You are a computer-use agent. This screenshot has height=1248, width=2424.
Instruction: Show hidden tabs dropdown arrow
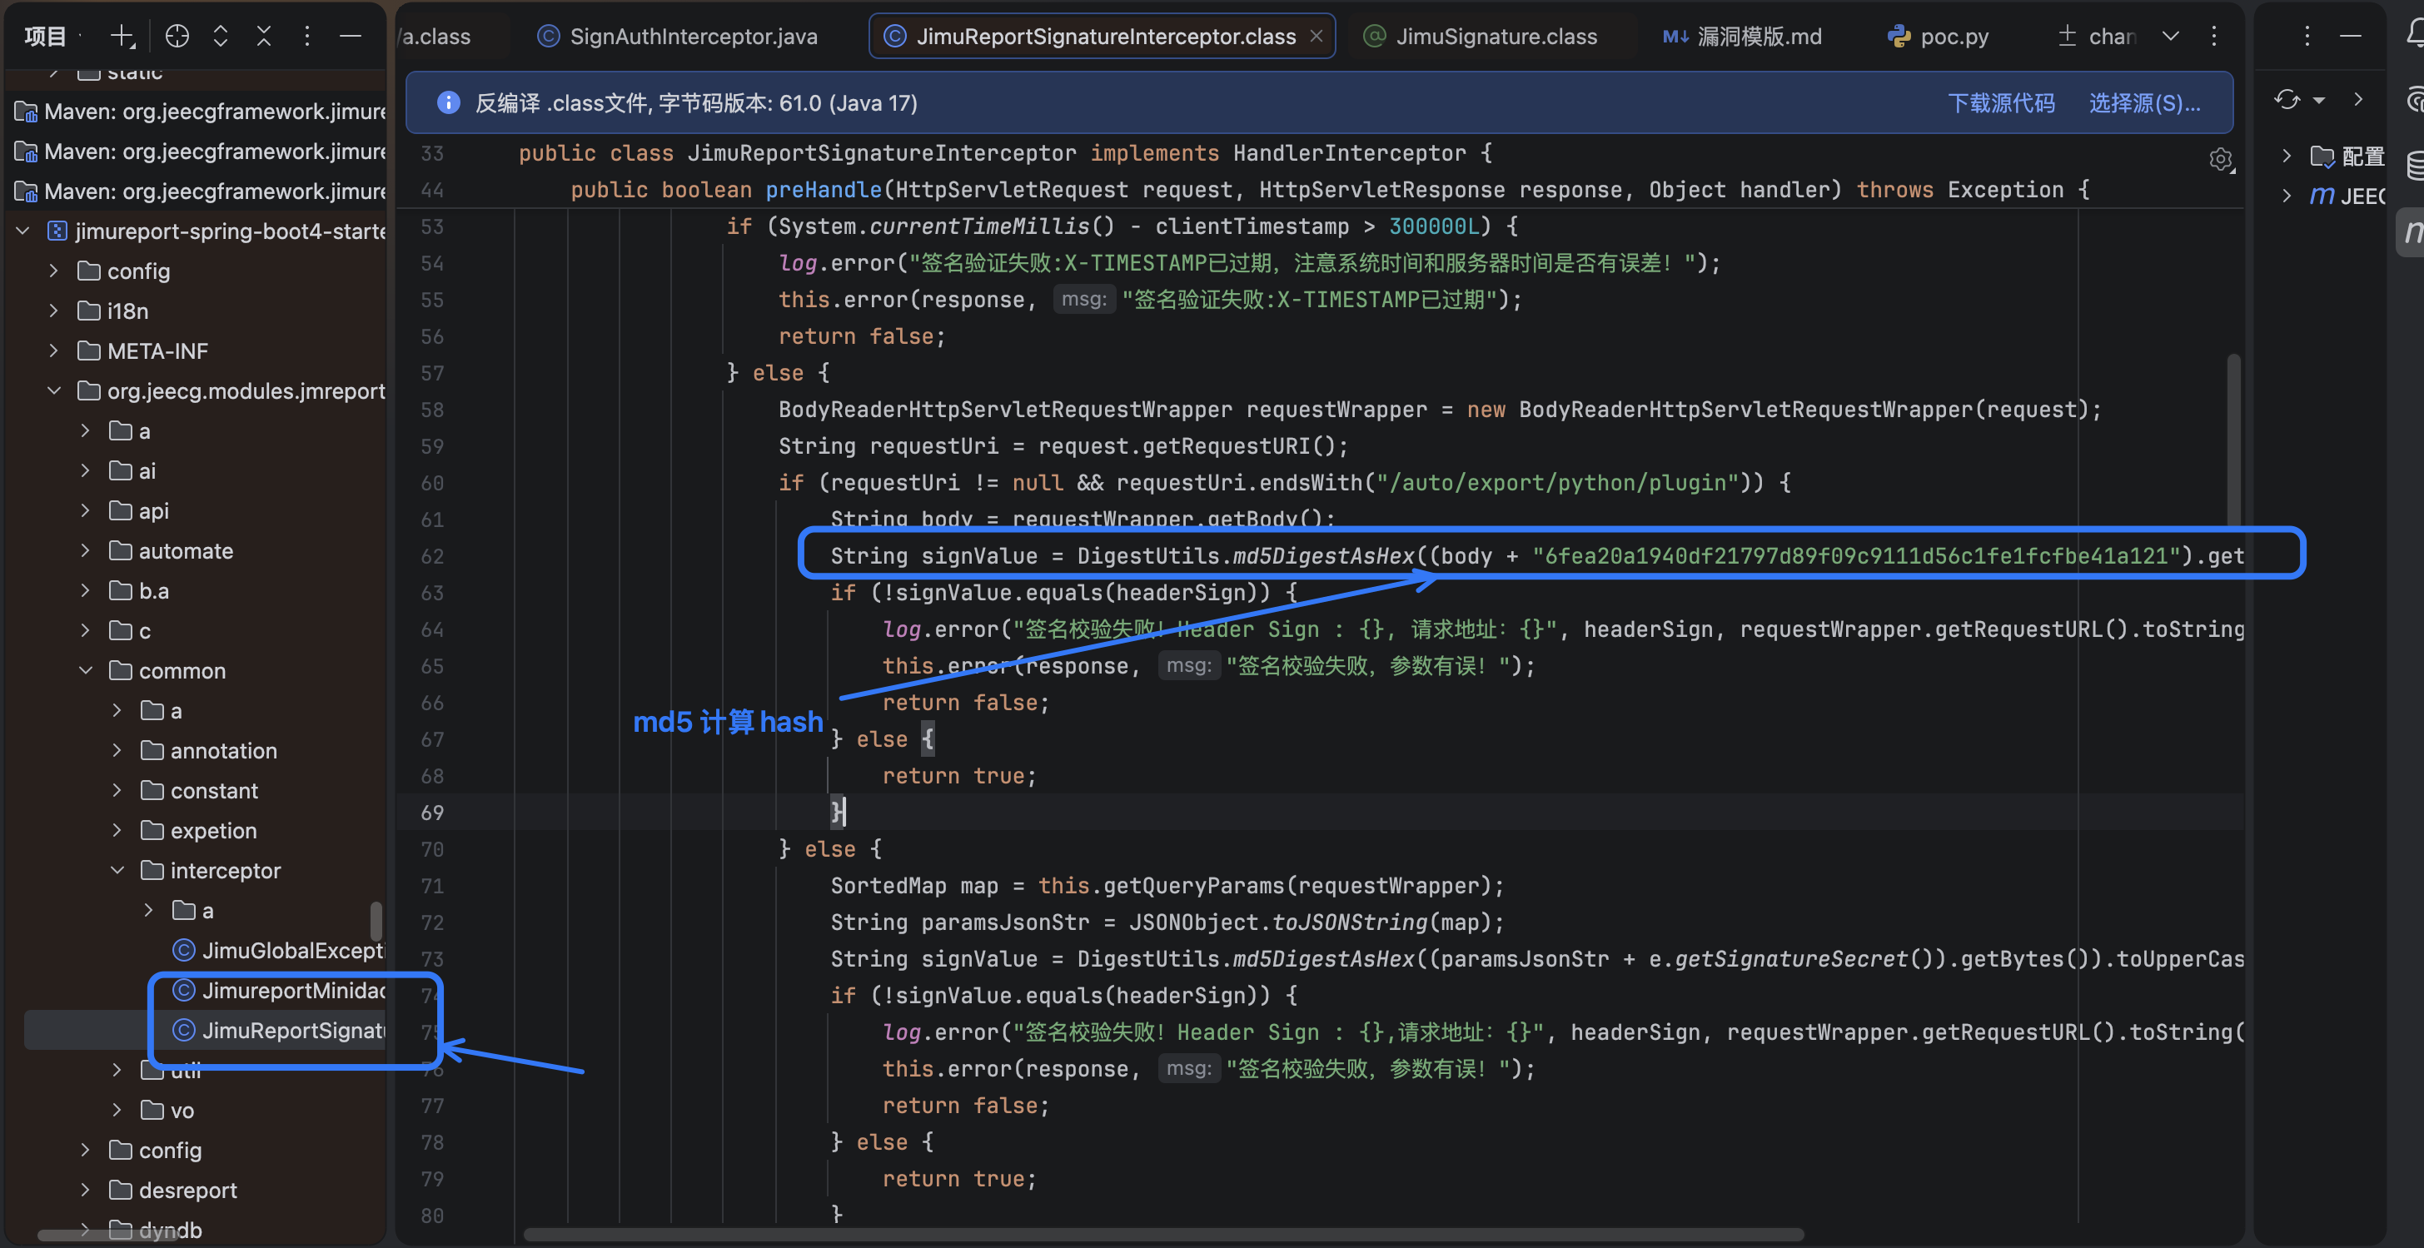(x=2171, y=36)
